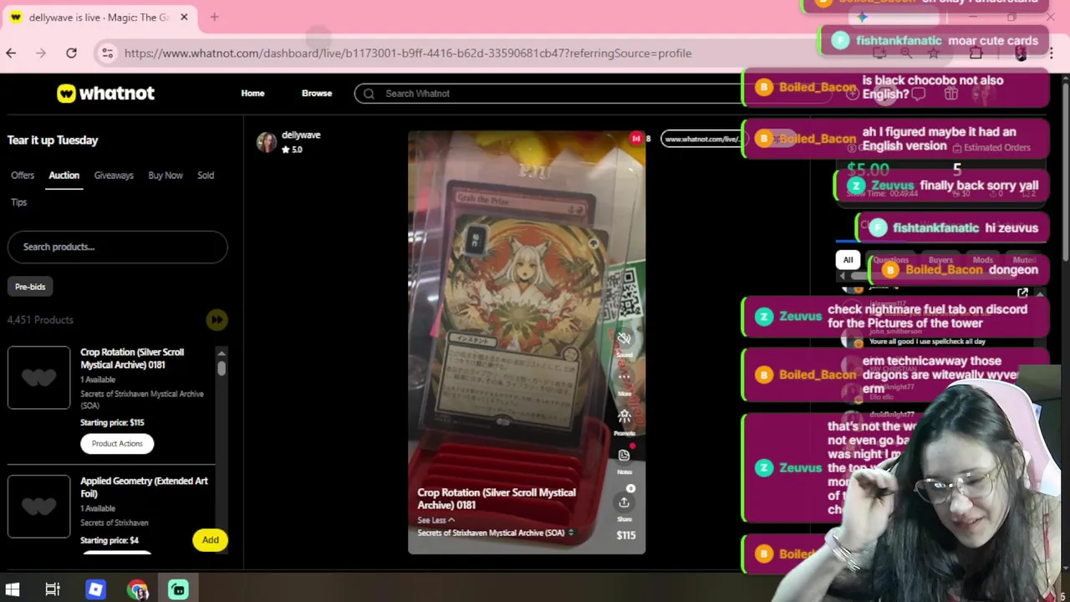This screenshot has height=602, width=1070.
Task: Click Starting price: $115 text
Action: click(x=112, y=422)
